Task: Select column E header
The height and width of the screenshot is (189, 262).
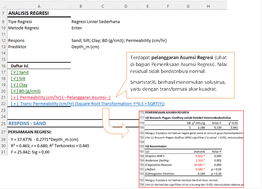Action: coord(147,6)
